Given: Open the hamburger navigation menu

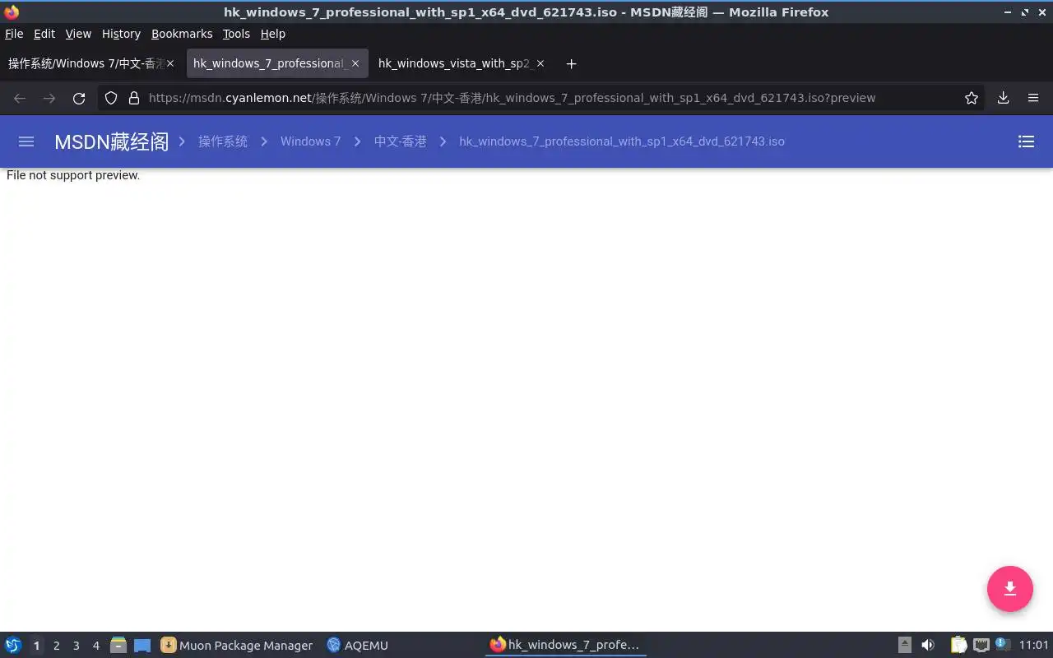Looking at the screenshot, I should [26, 141].
